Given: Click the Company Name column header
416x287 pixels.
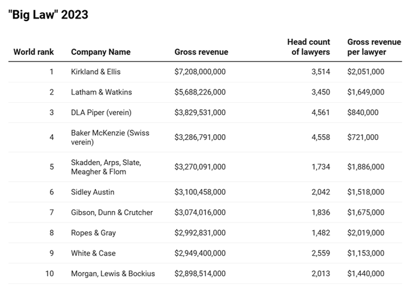Looking at the screenshot, I should pos(100,52).
